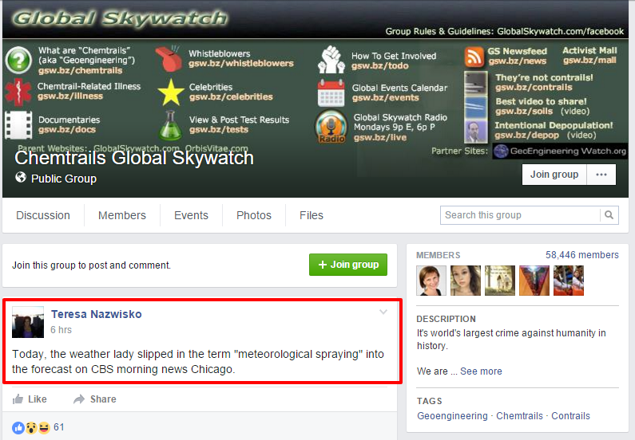The image size is (635, 440).
Task: Click the film strip Documentaries icon
Action: pyautogui.click(x=18, y=125)
